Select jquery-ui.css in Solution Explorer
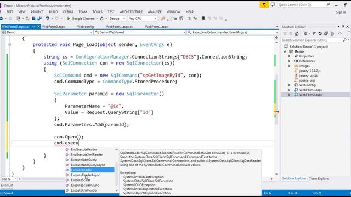The width and height of the screenshot is (351, 197). click(x=308, y=76)
